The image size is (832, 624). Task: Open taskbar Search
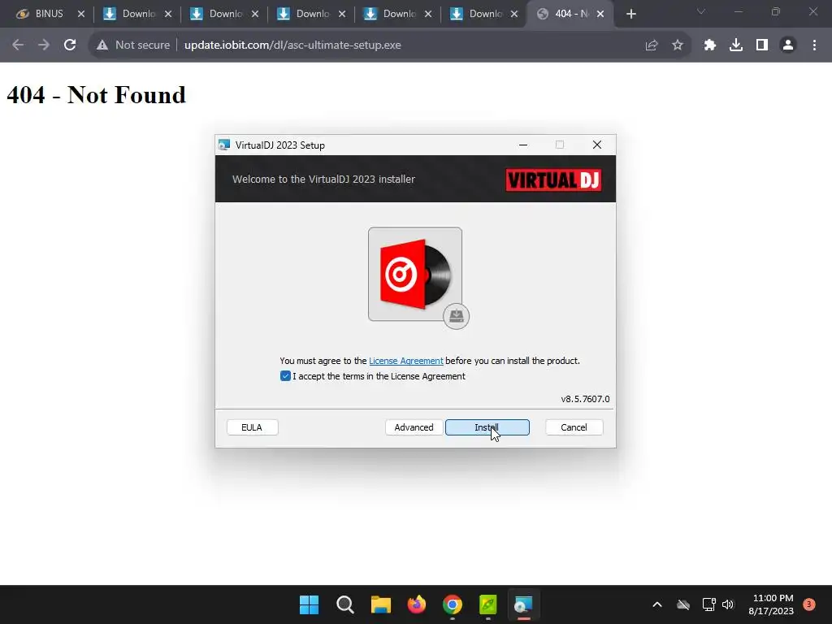pos(344,604)
